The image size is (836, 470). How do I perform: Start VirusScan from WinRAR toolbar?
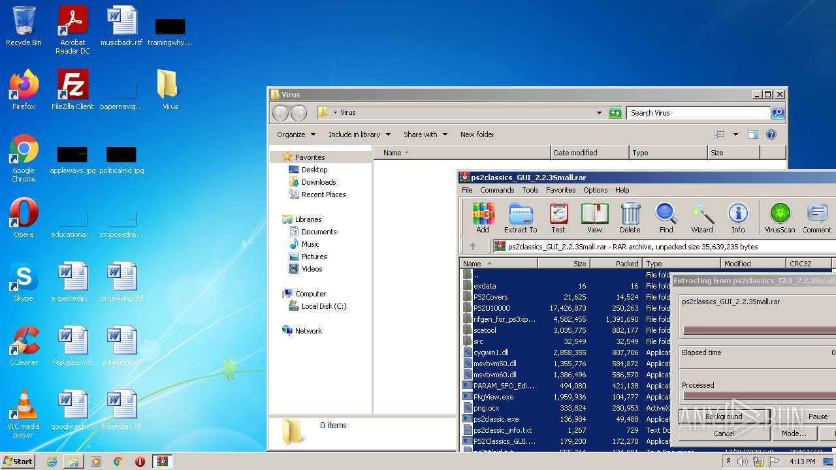(x=780, y=218)
